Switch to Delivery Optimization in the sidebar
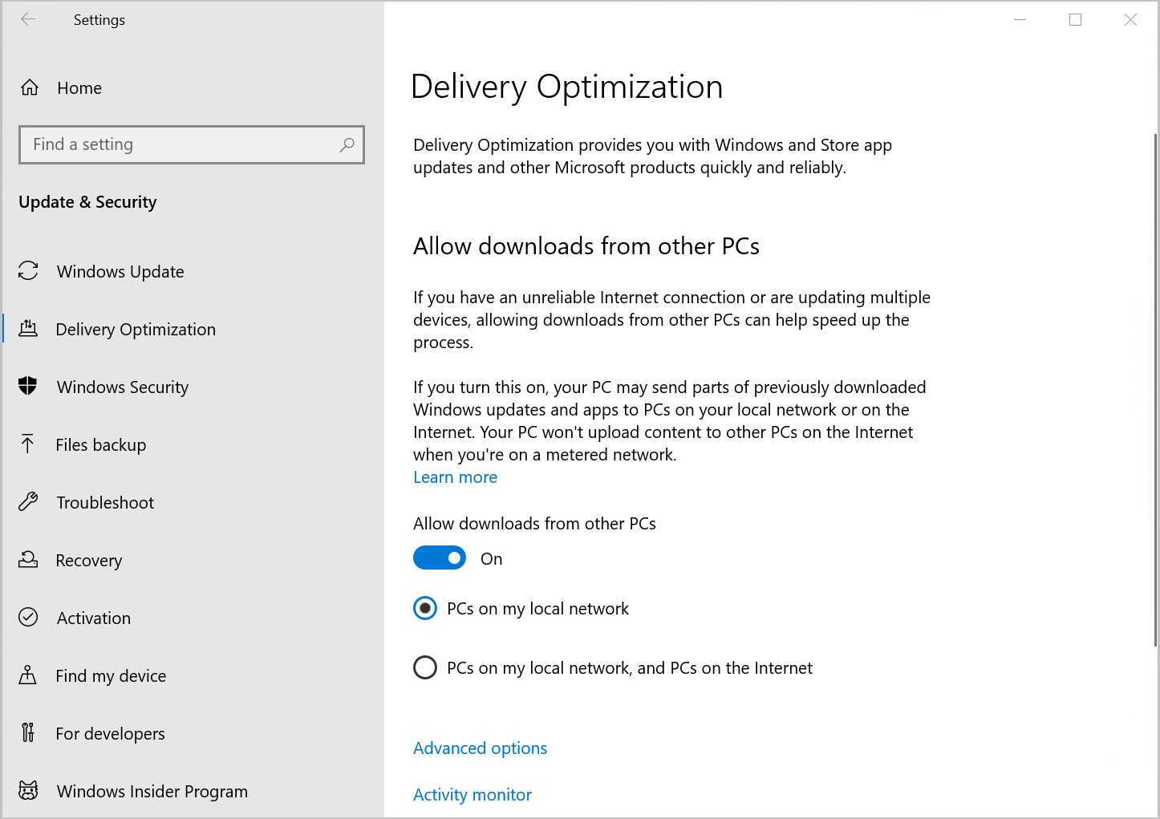This screenshot has height=819, width=1160. [x=136, y=329]
